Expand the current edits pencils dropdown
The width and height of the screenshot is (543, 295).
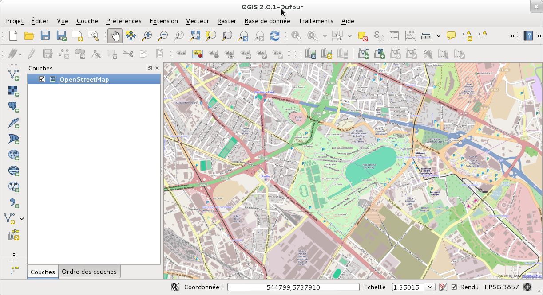point(20,54)
